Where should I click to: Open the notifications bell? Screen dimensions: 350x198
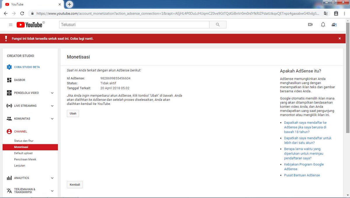coord(323,25)
